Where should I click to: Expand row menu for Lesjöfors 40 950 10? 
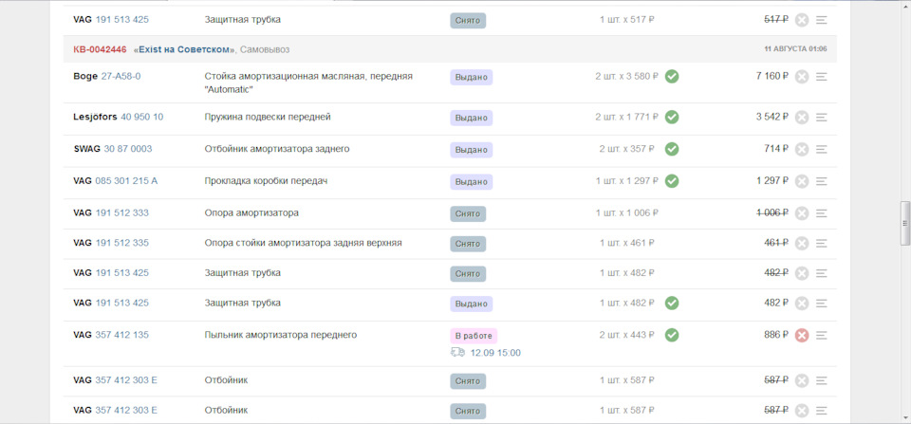(x=822, y=118)
